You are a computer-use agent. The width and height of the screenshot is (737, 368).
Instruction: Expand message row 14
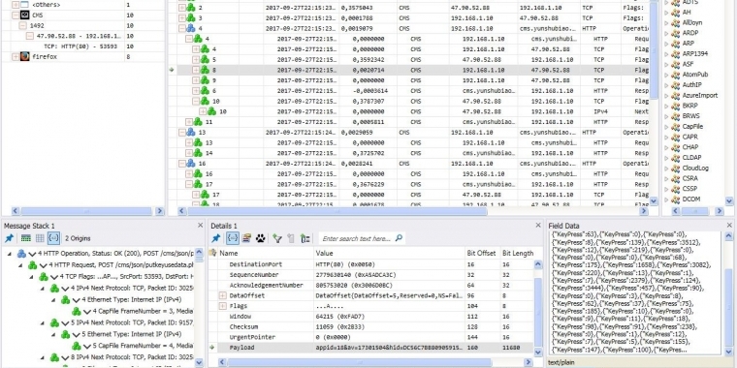coord(189,153)
